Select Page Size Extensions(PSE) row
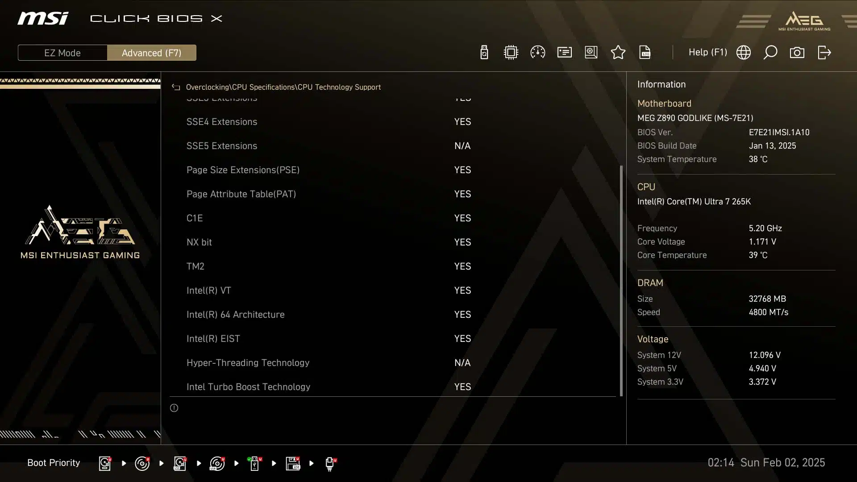Screen dimensions: 857x482 tap(393, 170)
